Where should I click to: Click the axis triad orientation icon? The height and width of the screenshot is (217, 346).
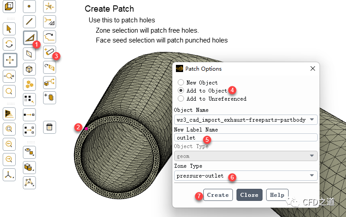[x=9, y=174]
